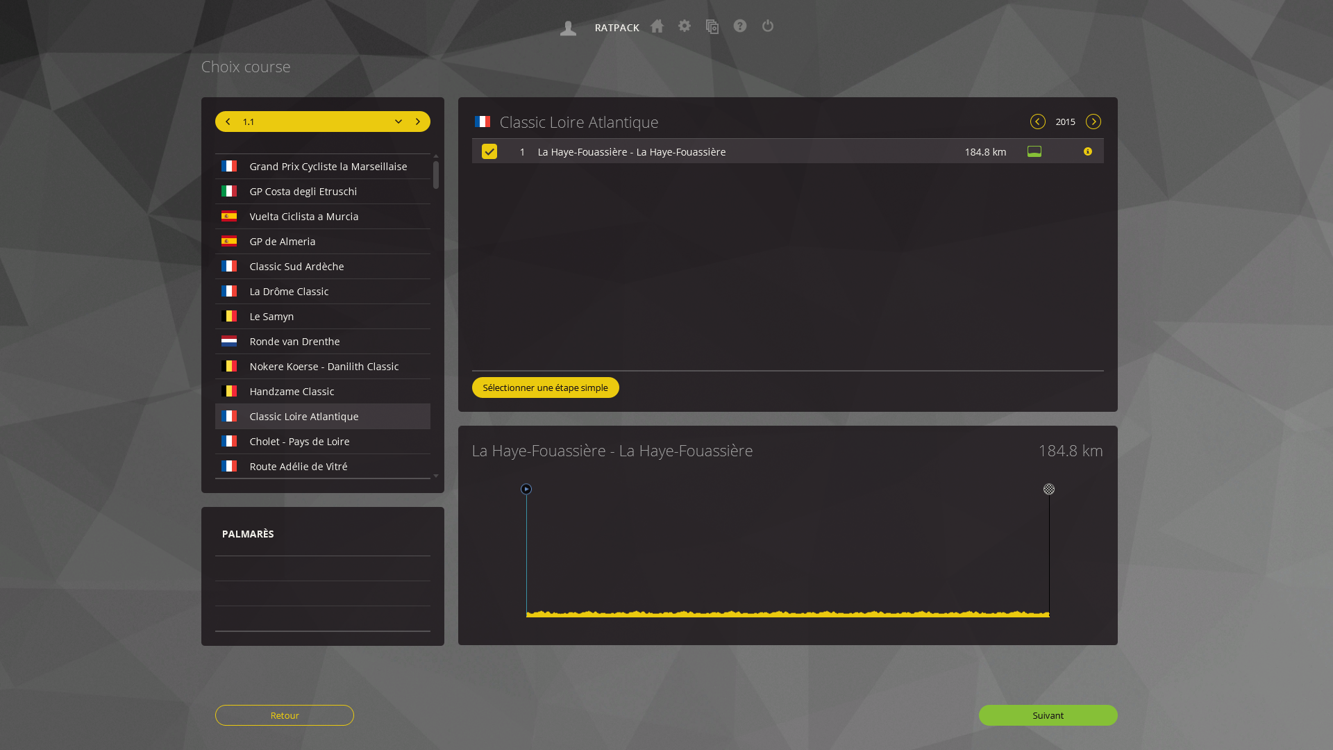Click Sélectionner une étape simple button
Image resolution: width=1333 pixels, height=750 pixels.
pos(546,387)
